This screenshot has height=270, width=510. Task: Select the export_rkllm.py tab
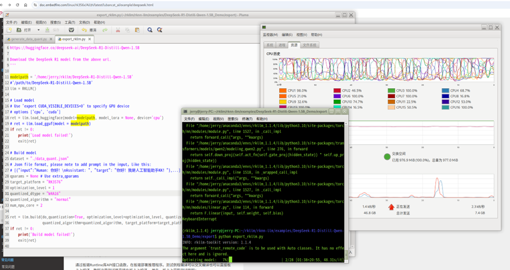74,39
